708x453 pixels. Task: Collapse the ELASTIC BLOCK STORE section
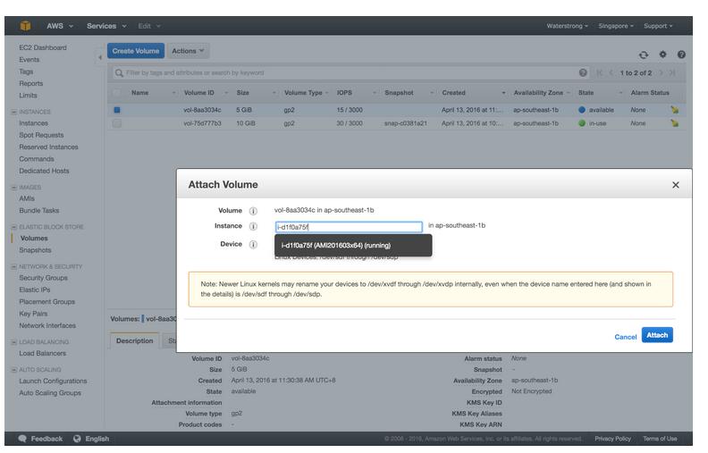tap(14, 227)
